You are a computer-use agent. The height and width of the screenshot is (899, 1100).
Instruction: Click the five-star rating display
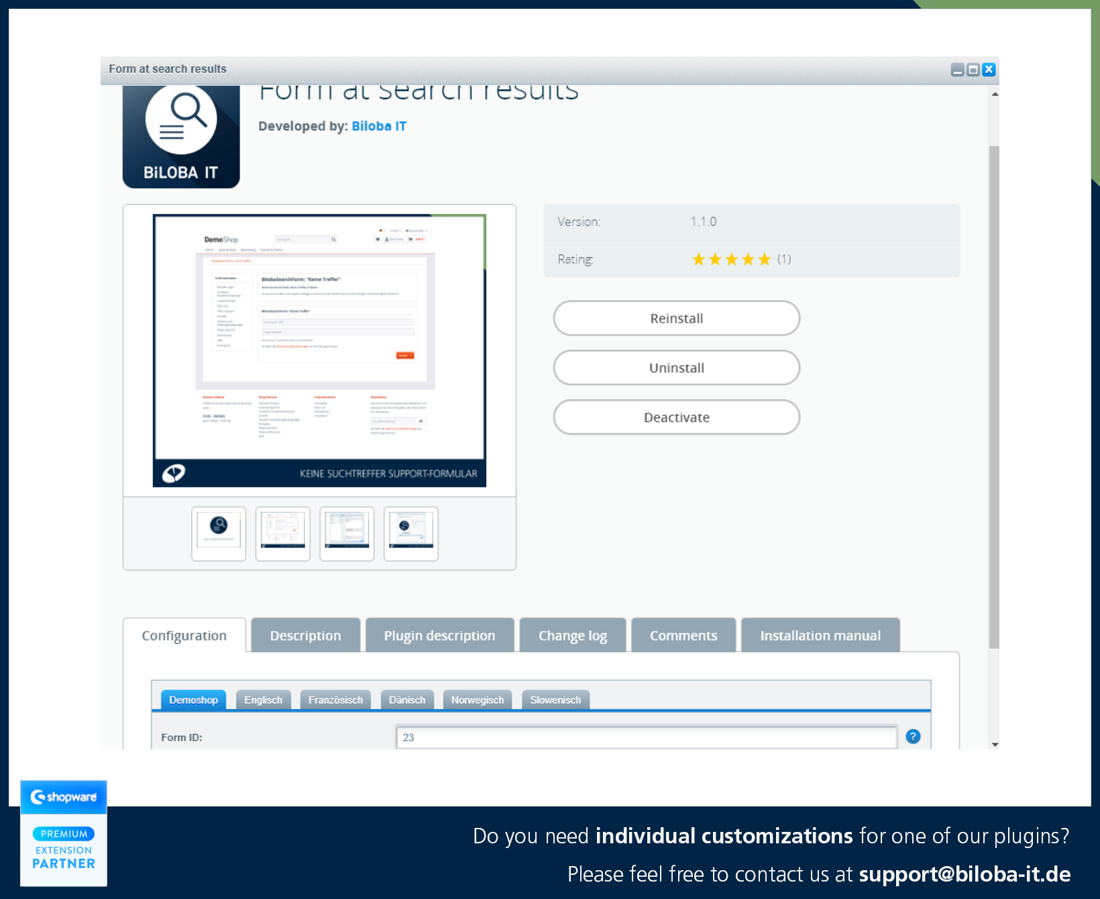731,260
